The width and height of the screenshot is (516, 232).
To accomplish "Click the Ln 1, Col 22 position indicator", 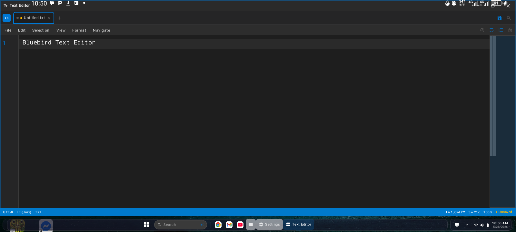I will point(455,212).
